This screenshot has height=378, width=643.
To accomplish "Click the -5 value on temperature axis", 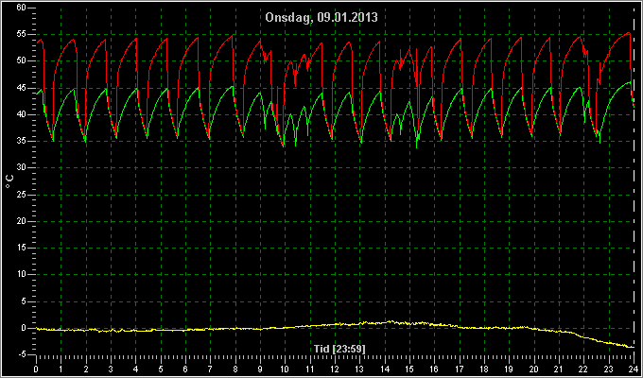I will pos(22,354).
